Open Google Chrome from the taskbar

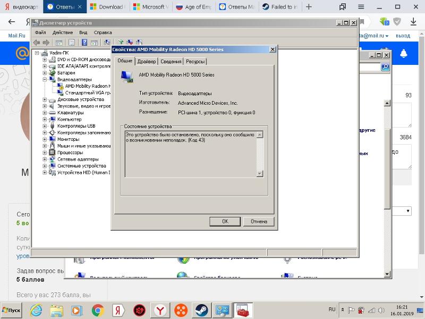tap(98, 310)
